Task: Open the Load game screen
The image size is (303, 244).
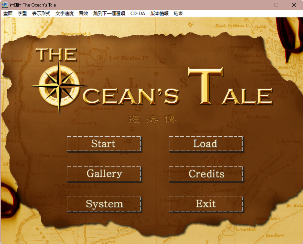Action: (206, 144)
